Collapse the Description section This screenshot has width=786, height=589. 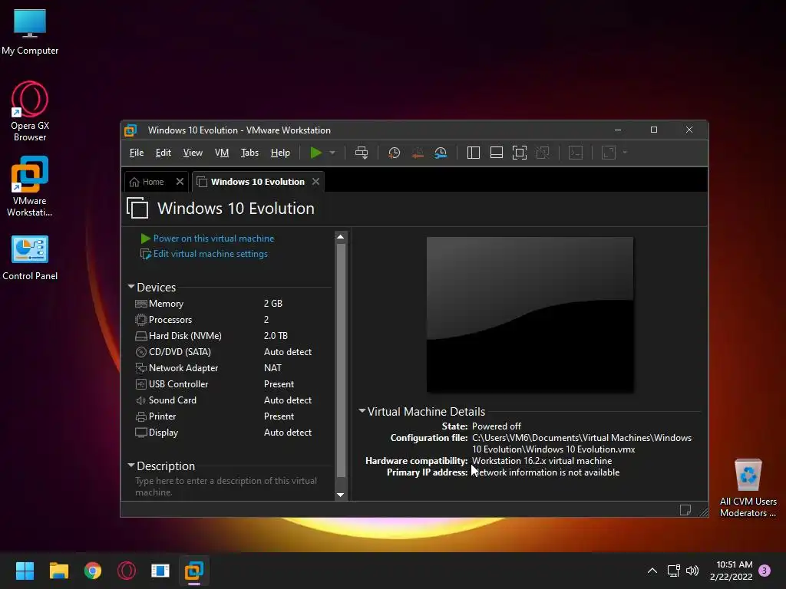[x=130, y=466]
